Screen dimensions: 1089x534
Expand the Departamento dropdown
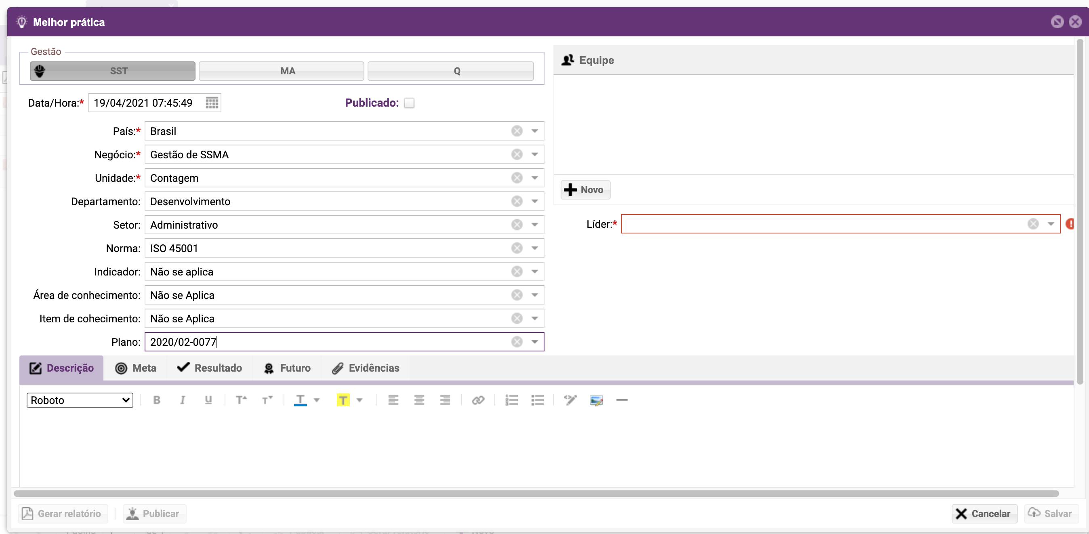point(534,201)
